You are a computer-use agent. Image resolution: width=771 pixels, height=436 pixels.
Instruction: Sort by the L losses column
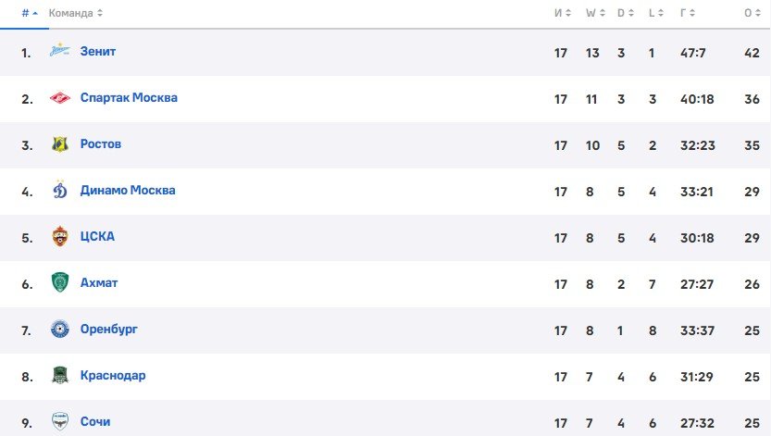click(653, 13)
